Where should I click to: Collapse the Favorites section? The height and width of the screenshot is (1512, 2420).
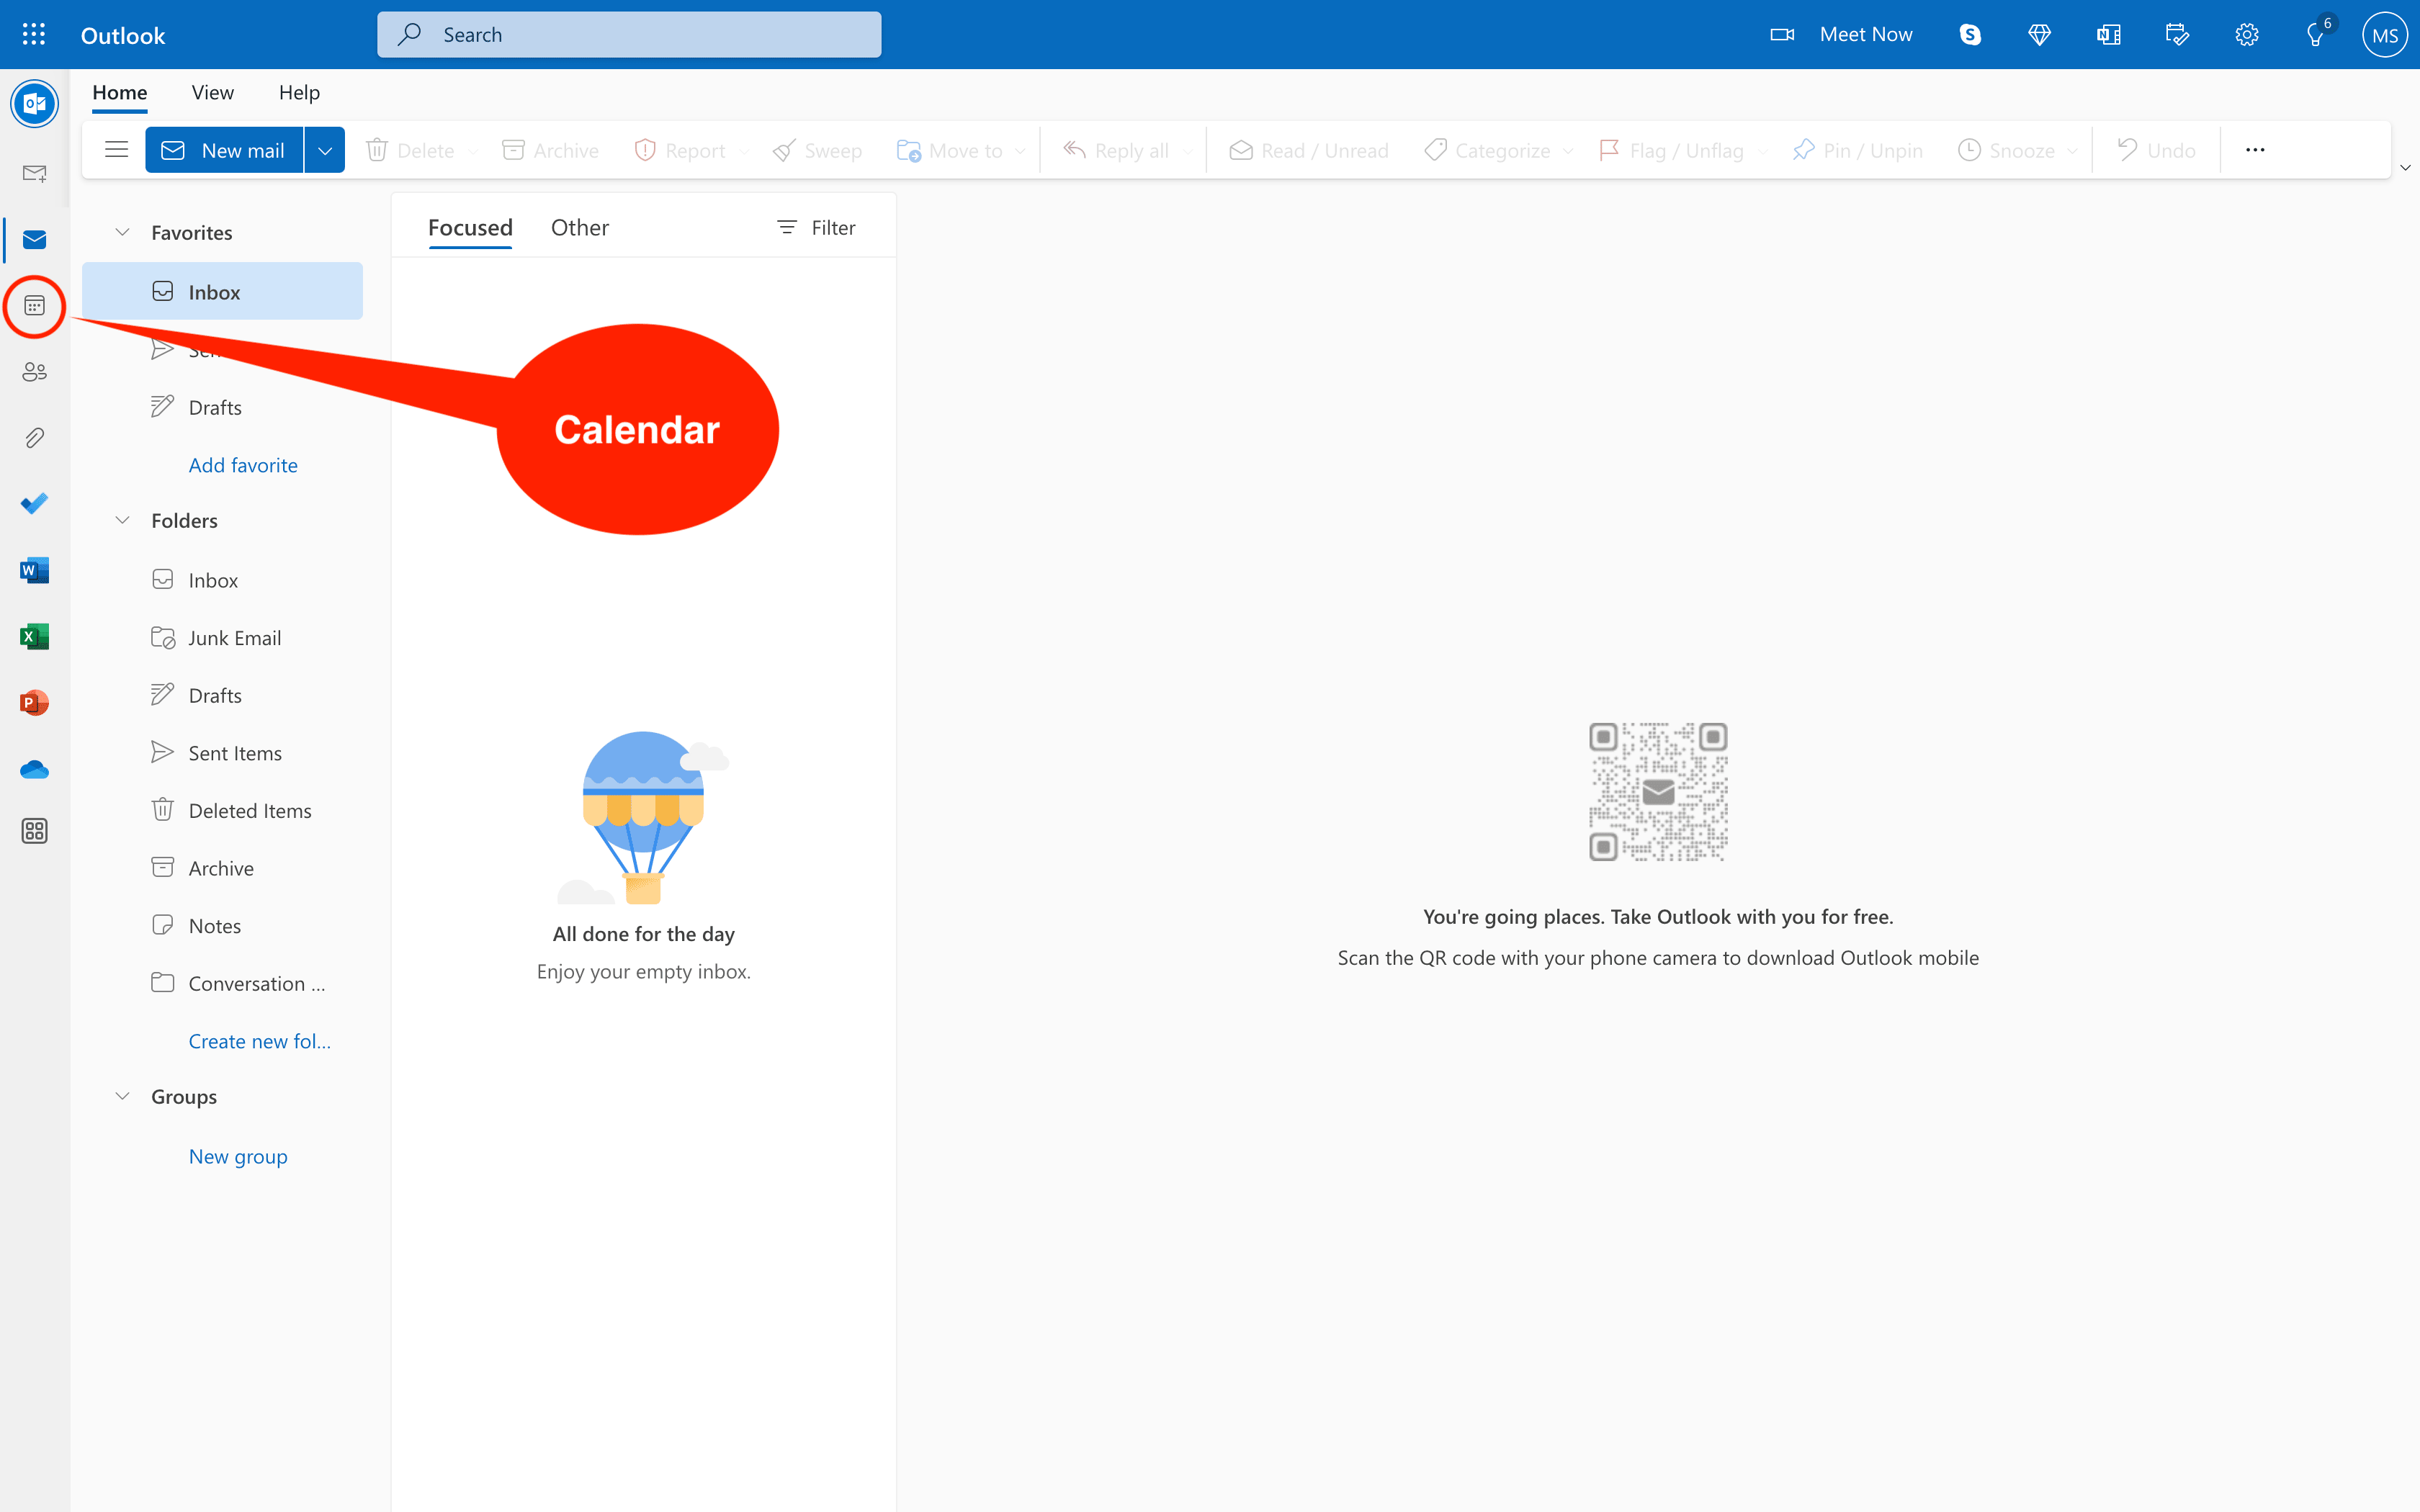[122, 231]
